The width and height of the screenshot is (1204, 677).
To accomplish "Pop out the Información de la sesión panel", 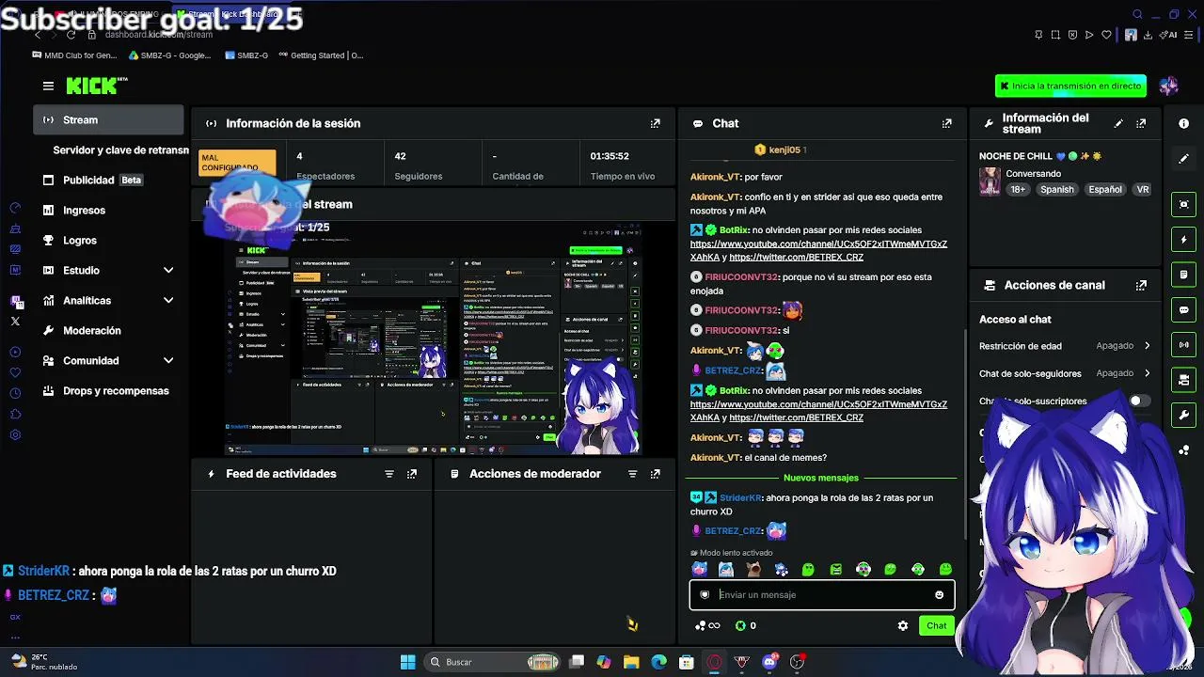I will [x=656, y=123].
